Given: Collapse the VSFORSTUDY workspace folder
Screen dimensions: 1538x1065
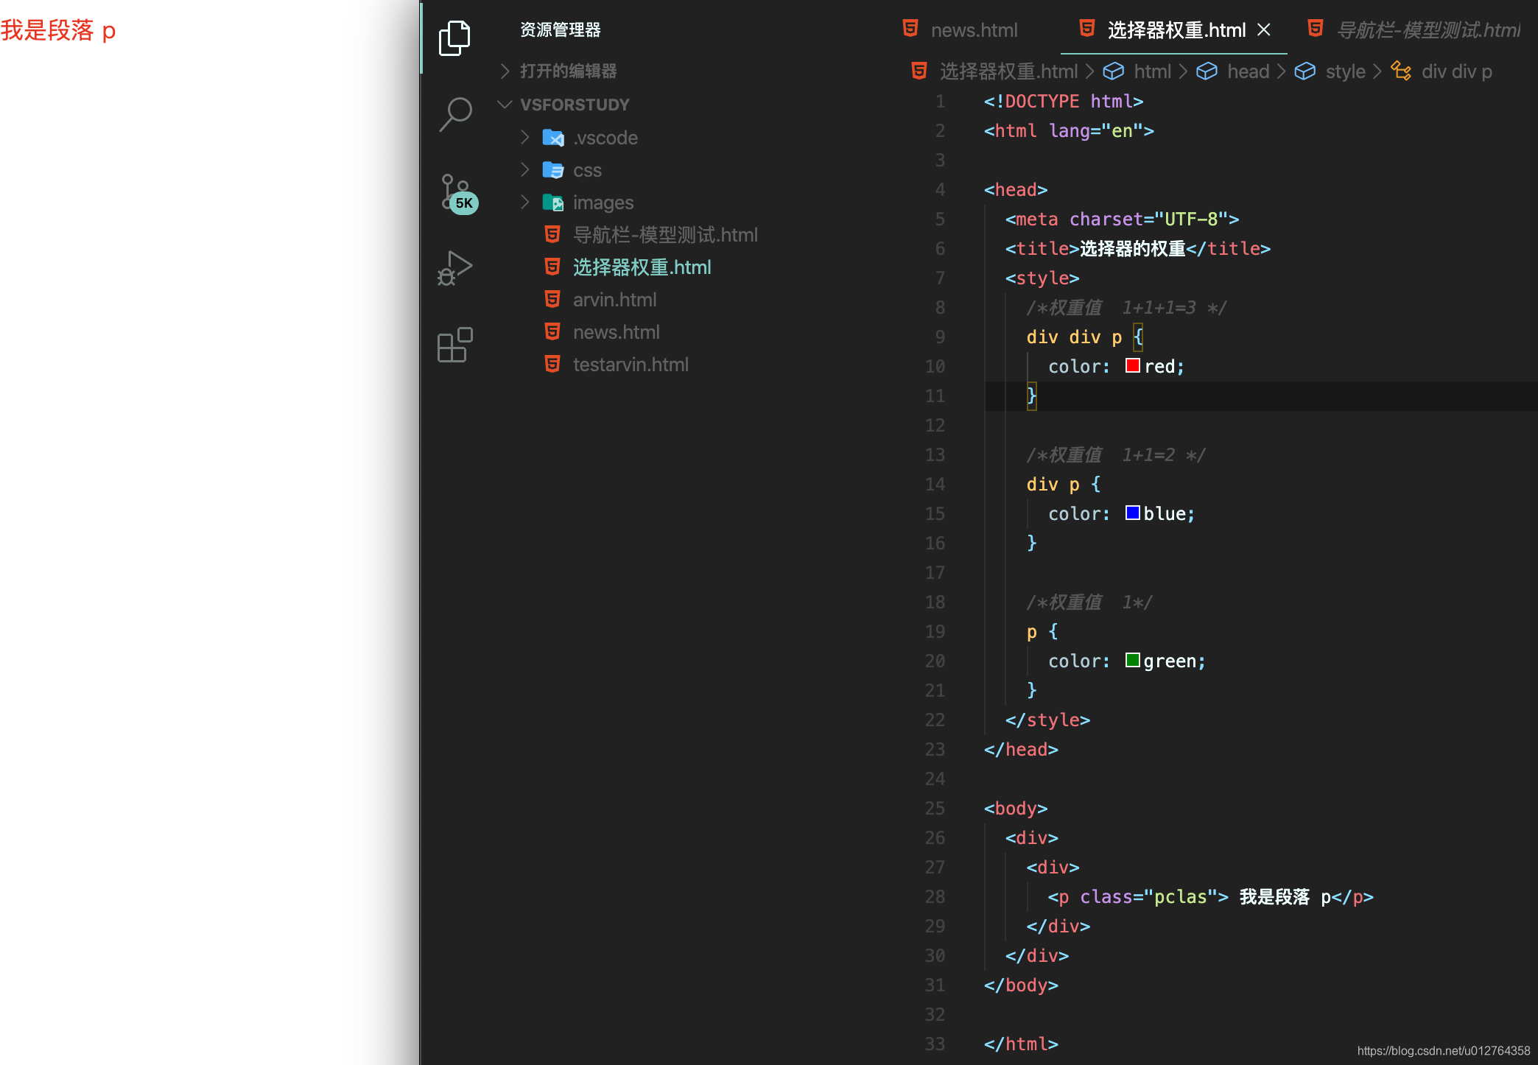Looking at the screenshot, I should point(505,104).
